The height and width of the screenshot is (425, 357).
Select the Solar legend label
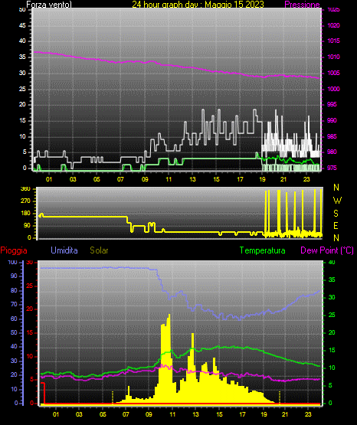pyautogui.click(x=100, y=250)
